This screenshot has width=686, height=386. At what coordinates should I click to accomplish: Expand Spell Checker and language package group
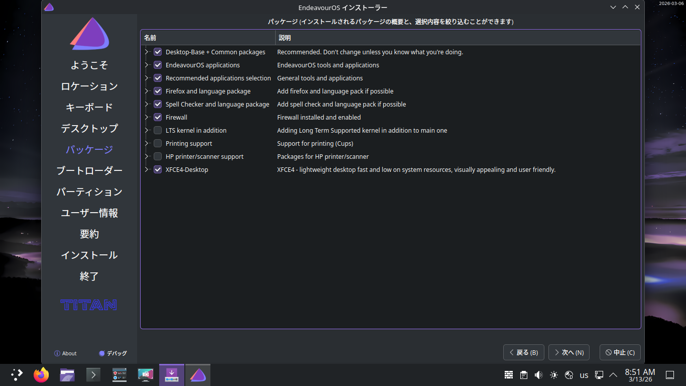pyautogui.click(x=147, y=104)
